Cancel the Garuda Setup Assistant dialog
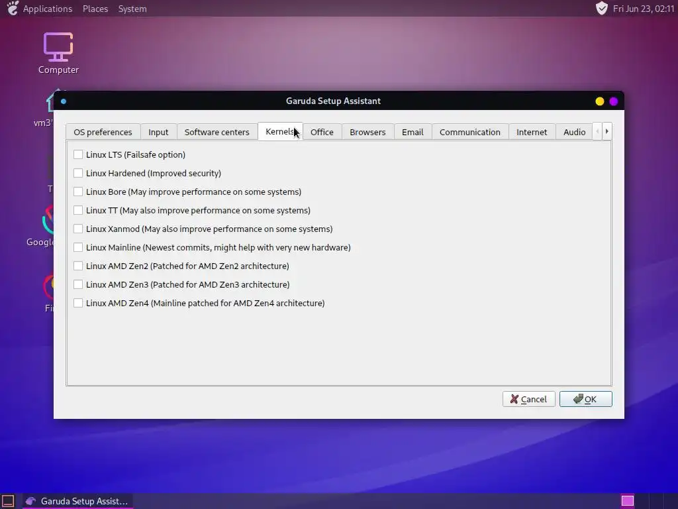The image size is (678, 509). [529, 399]
